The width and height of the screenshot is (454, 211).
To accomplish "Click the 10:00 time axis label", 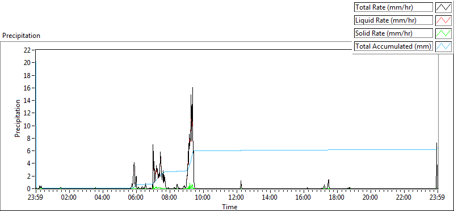I will [x=203, y=198].
